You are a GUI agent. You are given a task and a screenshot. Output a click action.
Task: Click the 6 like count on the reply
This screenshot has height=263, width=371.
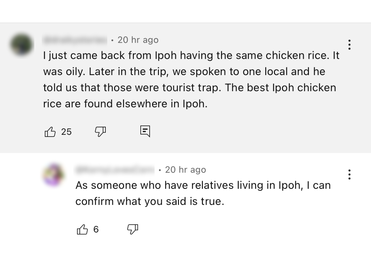pos(96,230)
